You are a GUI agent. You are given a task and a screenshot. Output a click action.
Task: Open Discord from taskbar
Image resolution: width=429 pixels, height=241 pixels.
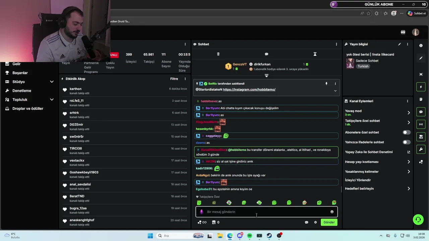(x=240, y=236)
